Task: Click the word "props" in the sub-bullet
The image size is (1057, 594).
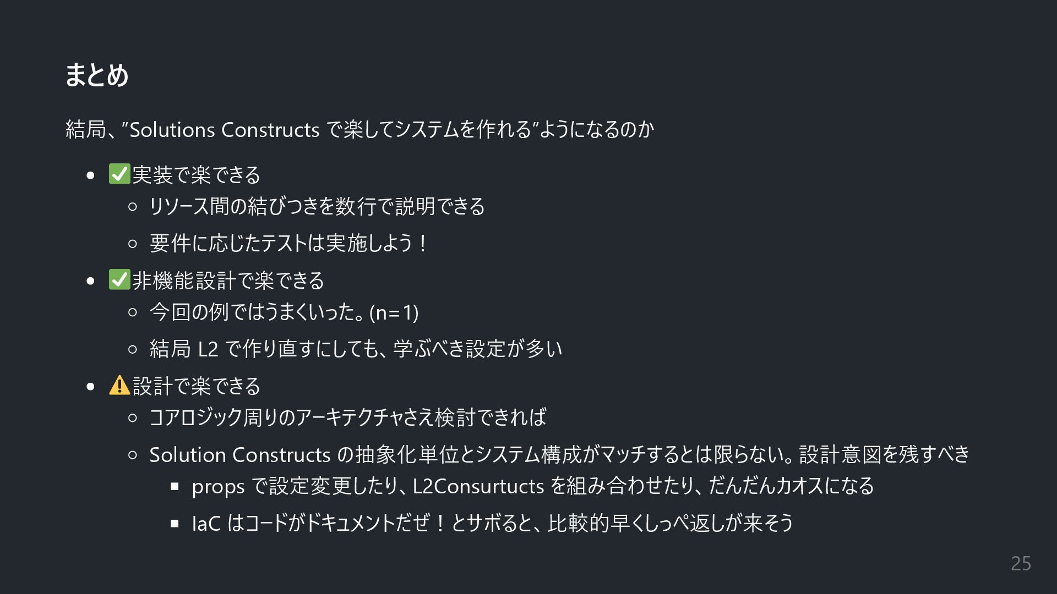Action: click(x=218, y=487)
